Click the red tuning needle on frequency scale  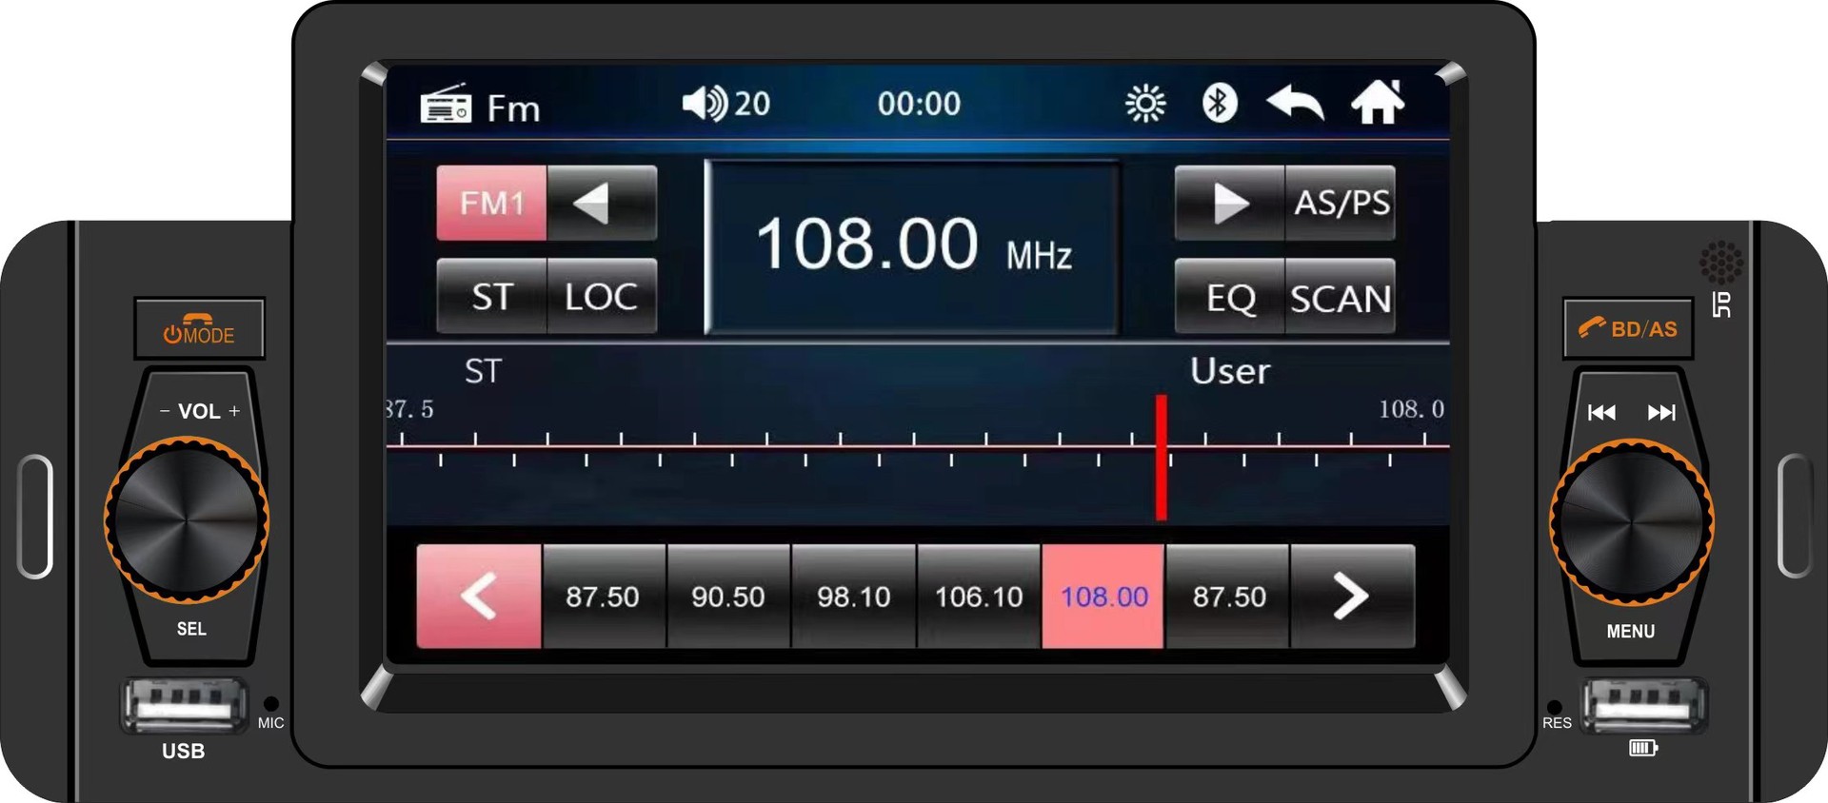tap(1162, 458)
